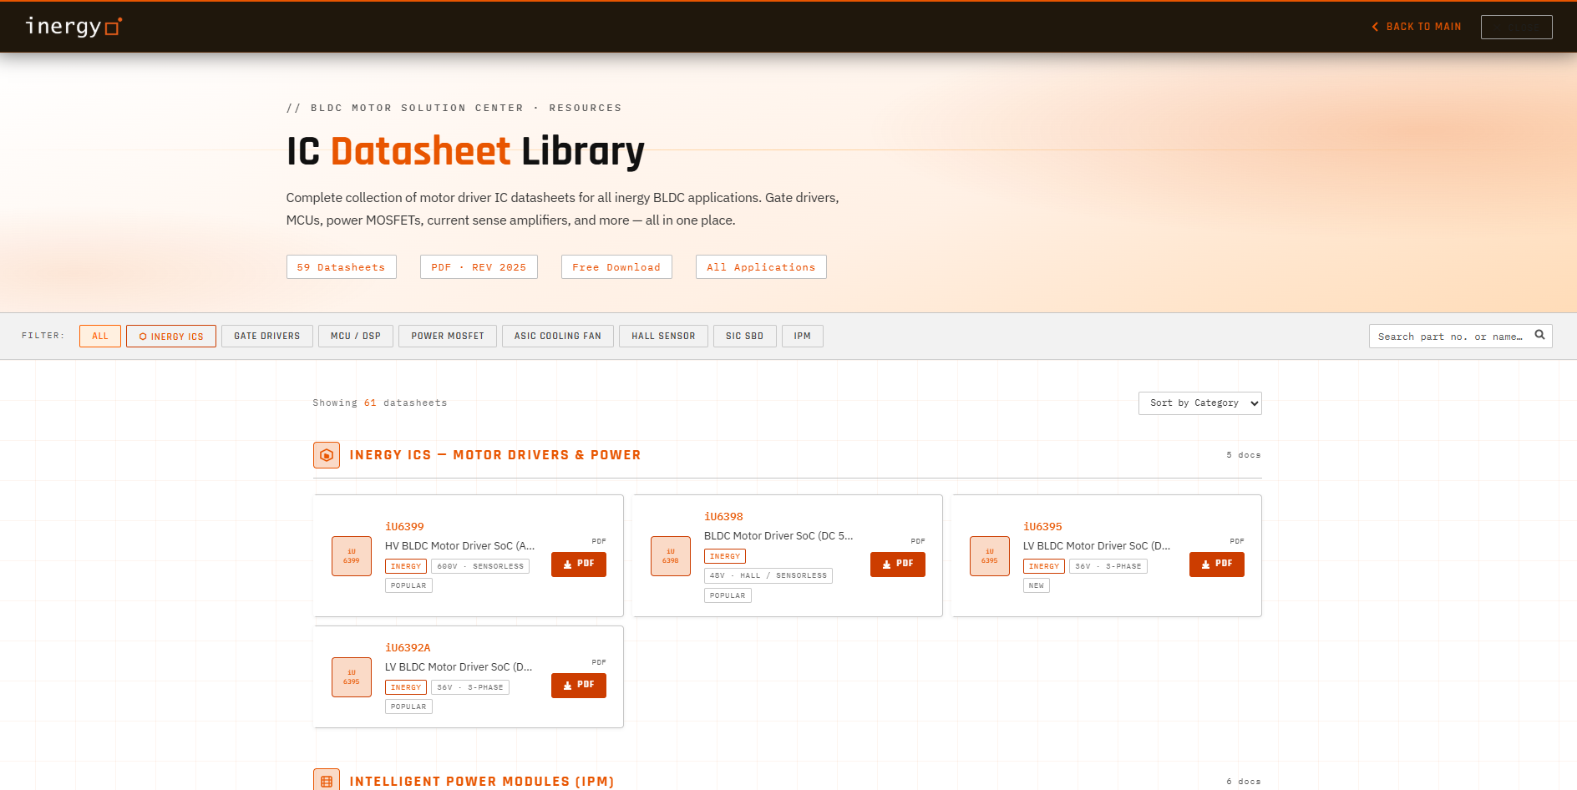Click the Intelligent Power Modules section icon
This screenshot has width=1577, height=790.
[x=327, y=781]
